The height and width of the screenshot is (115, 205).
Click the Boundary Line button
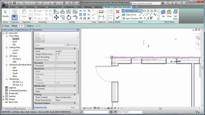click(x=130, y=11)
